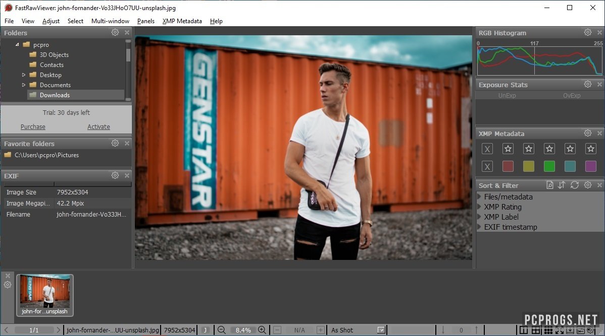Screen dimensions: 605x336
Task: Remove XMP color label with X box
Action: tap(487, 166)
